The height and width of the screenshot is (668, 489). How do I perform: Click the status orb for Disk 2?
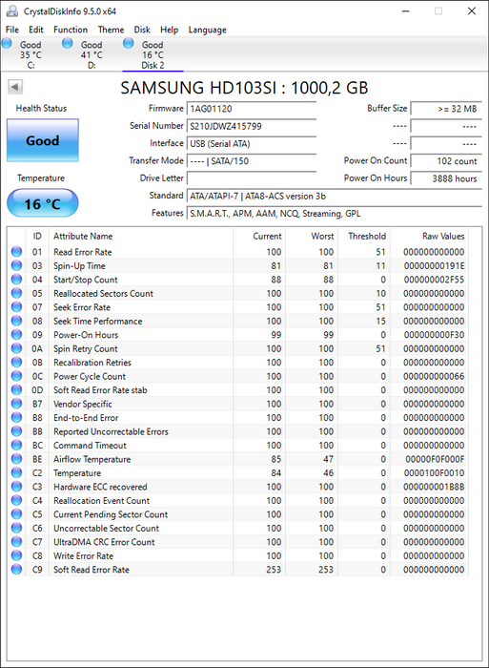128,43
